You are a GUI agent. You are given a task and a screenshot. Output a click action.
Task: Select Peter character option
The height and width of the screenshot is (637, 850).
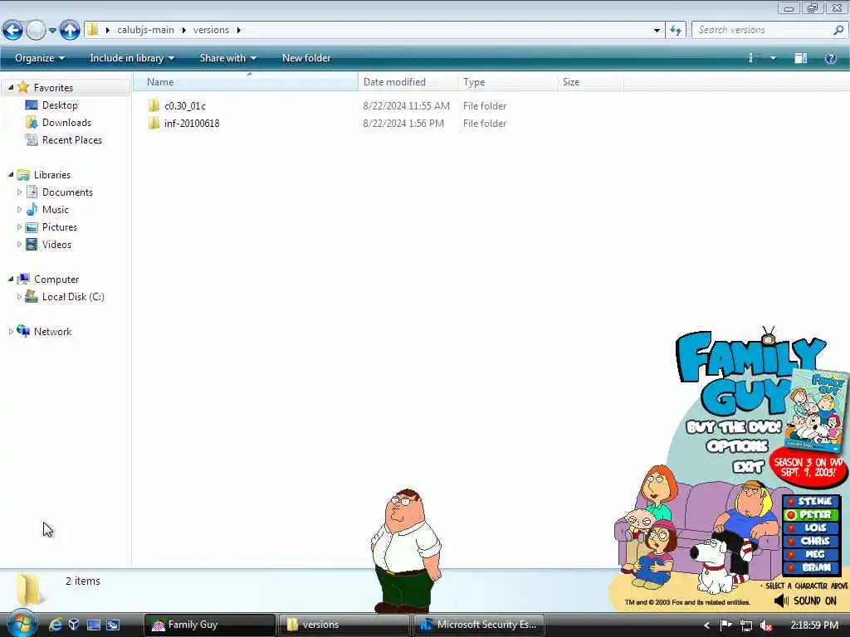(810, 514)
